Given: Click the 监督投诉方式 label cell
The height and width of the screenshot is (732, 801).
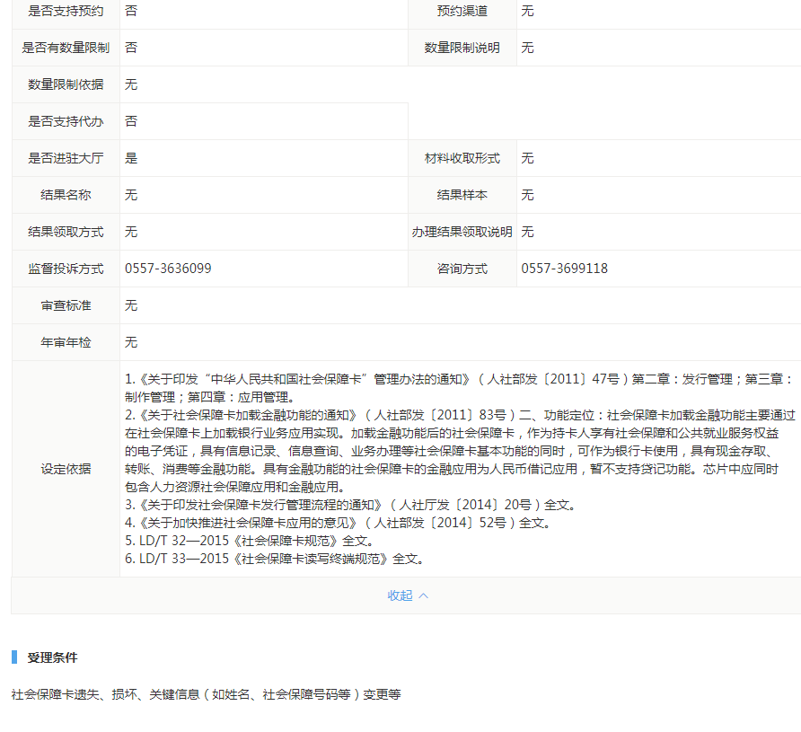Looking at the screenshot, I should 66,269.
